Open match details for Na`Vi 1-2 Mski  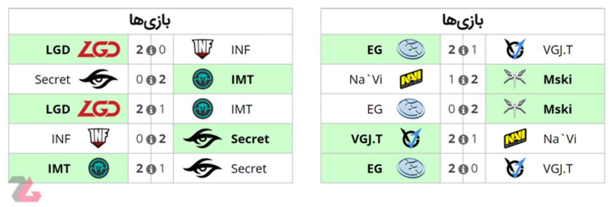click(x=463, y=80)
